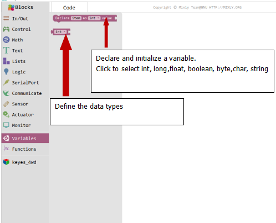Select the Logic lightbulb icon

[6, 72]
